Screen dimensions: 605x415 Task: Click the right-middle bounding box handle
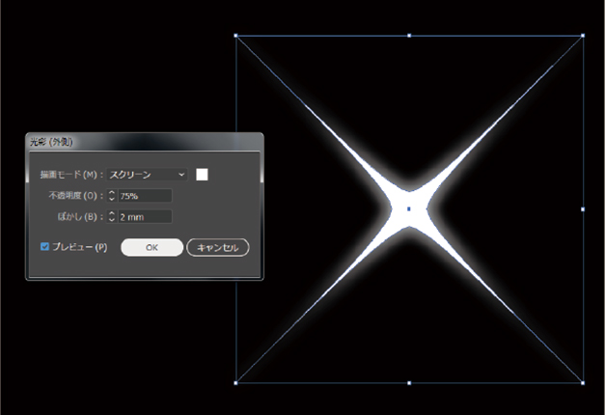(x=583, y=209)
